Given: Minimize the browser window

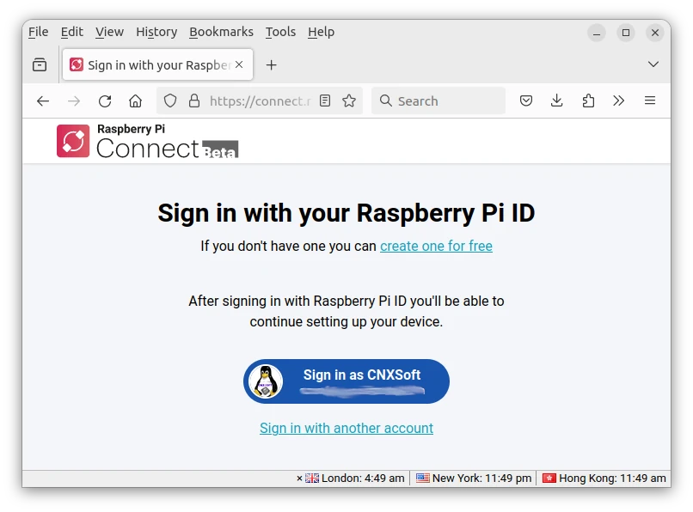Looking at the screenshot, I should 596,33.
